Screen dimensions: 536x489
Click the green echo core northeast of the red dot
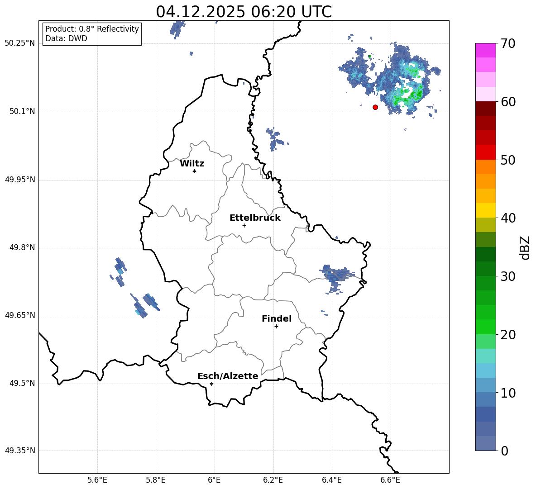[409, 94]
